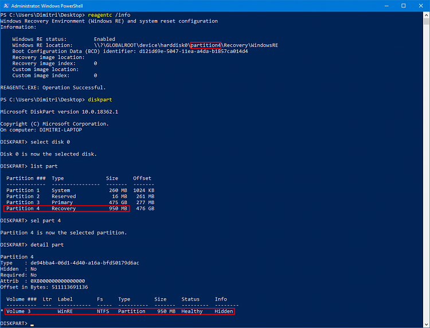Click 'Partition 4 is now the selected partition.'

(x=64, y=233)
